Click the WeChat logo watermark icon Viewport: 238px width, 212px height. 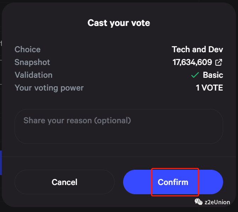(198, 202)
